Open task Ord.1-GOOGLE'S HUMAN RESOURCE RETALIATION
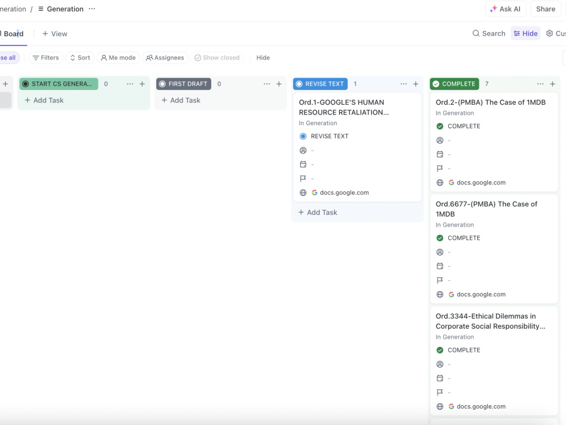The width and height of the screenshot is (566, 425). [x=344, y=107]
